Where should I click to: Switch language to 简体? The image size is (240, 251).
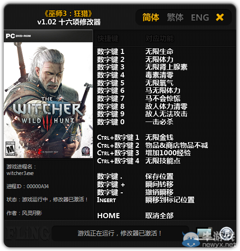point(151,17)
